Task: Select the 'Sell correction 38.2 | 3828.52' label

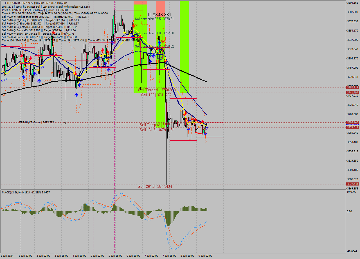Action: tap(154, 46)
